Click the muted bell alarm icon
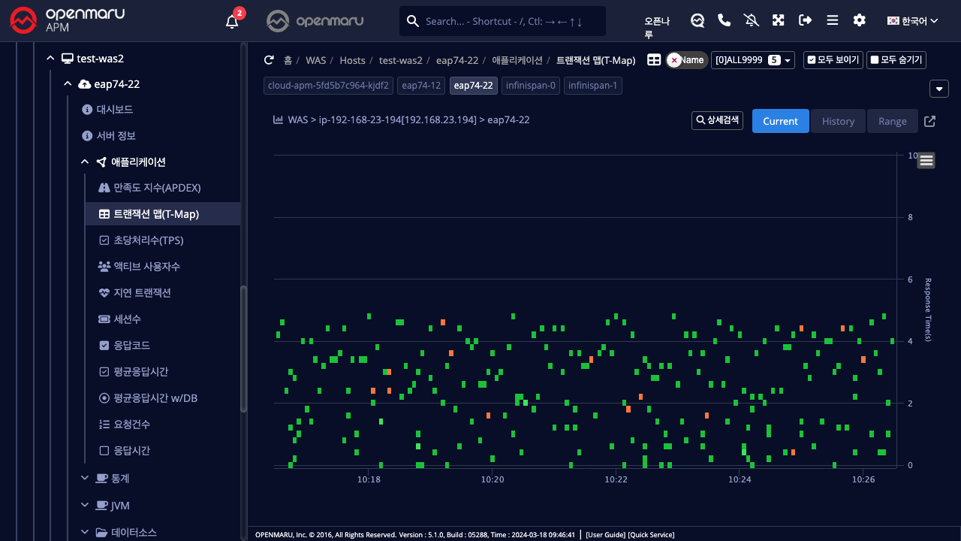 tap(752, 20)
